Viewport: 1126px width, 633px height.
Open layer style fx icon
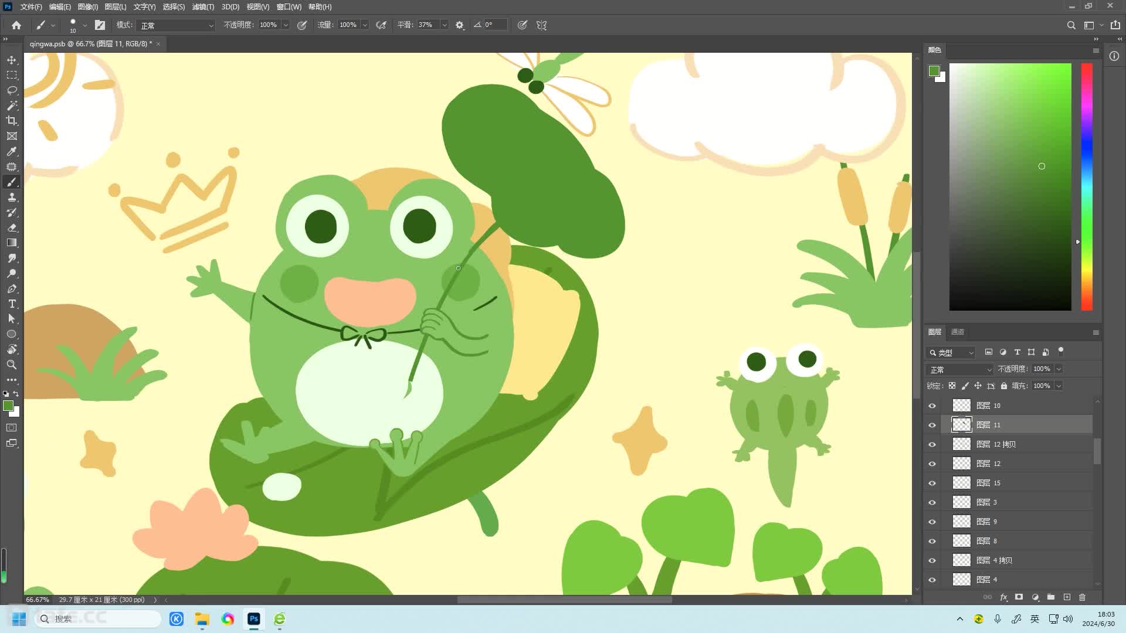coord(1003,597)
